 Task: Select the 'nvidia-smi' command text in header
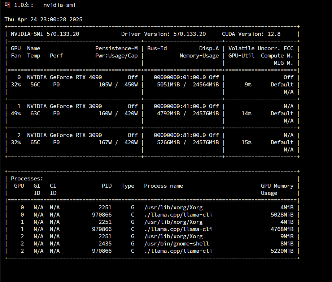[60, 5]
